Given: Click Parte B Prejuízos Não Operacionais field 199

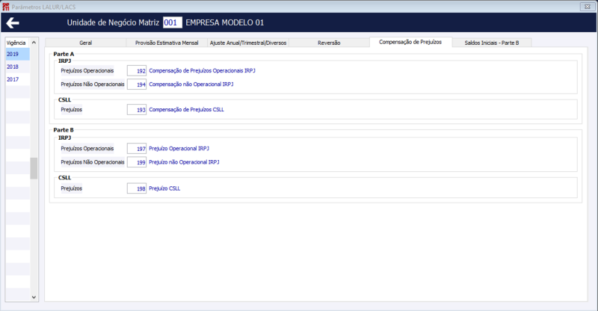Looking at the screenshot, I should point(137,162).
